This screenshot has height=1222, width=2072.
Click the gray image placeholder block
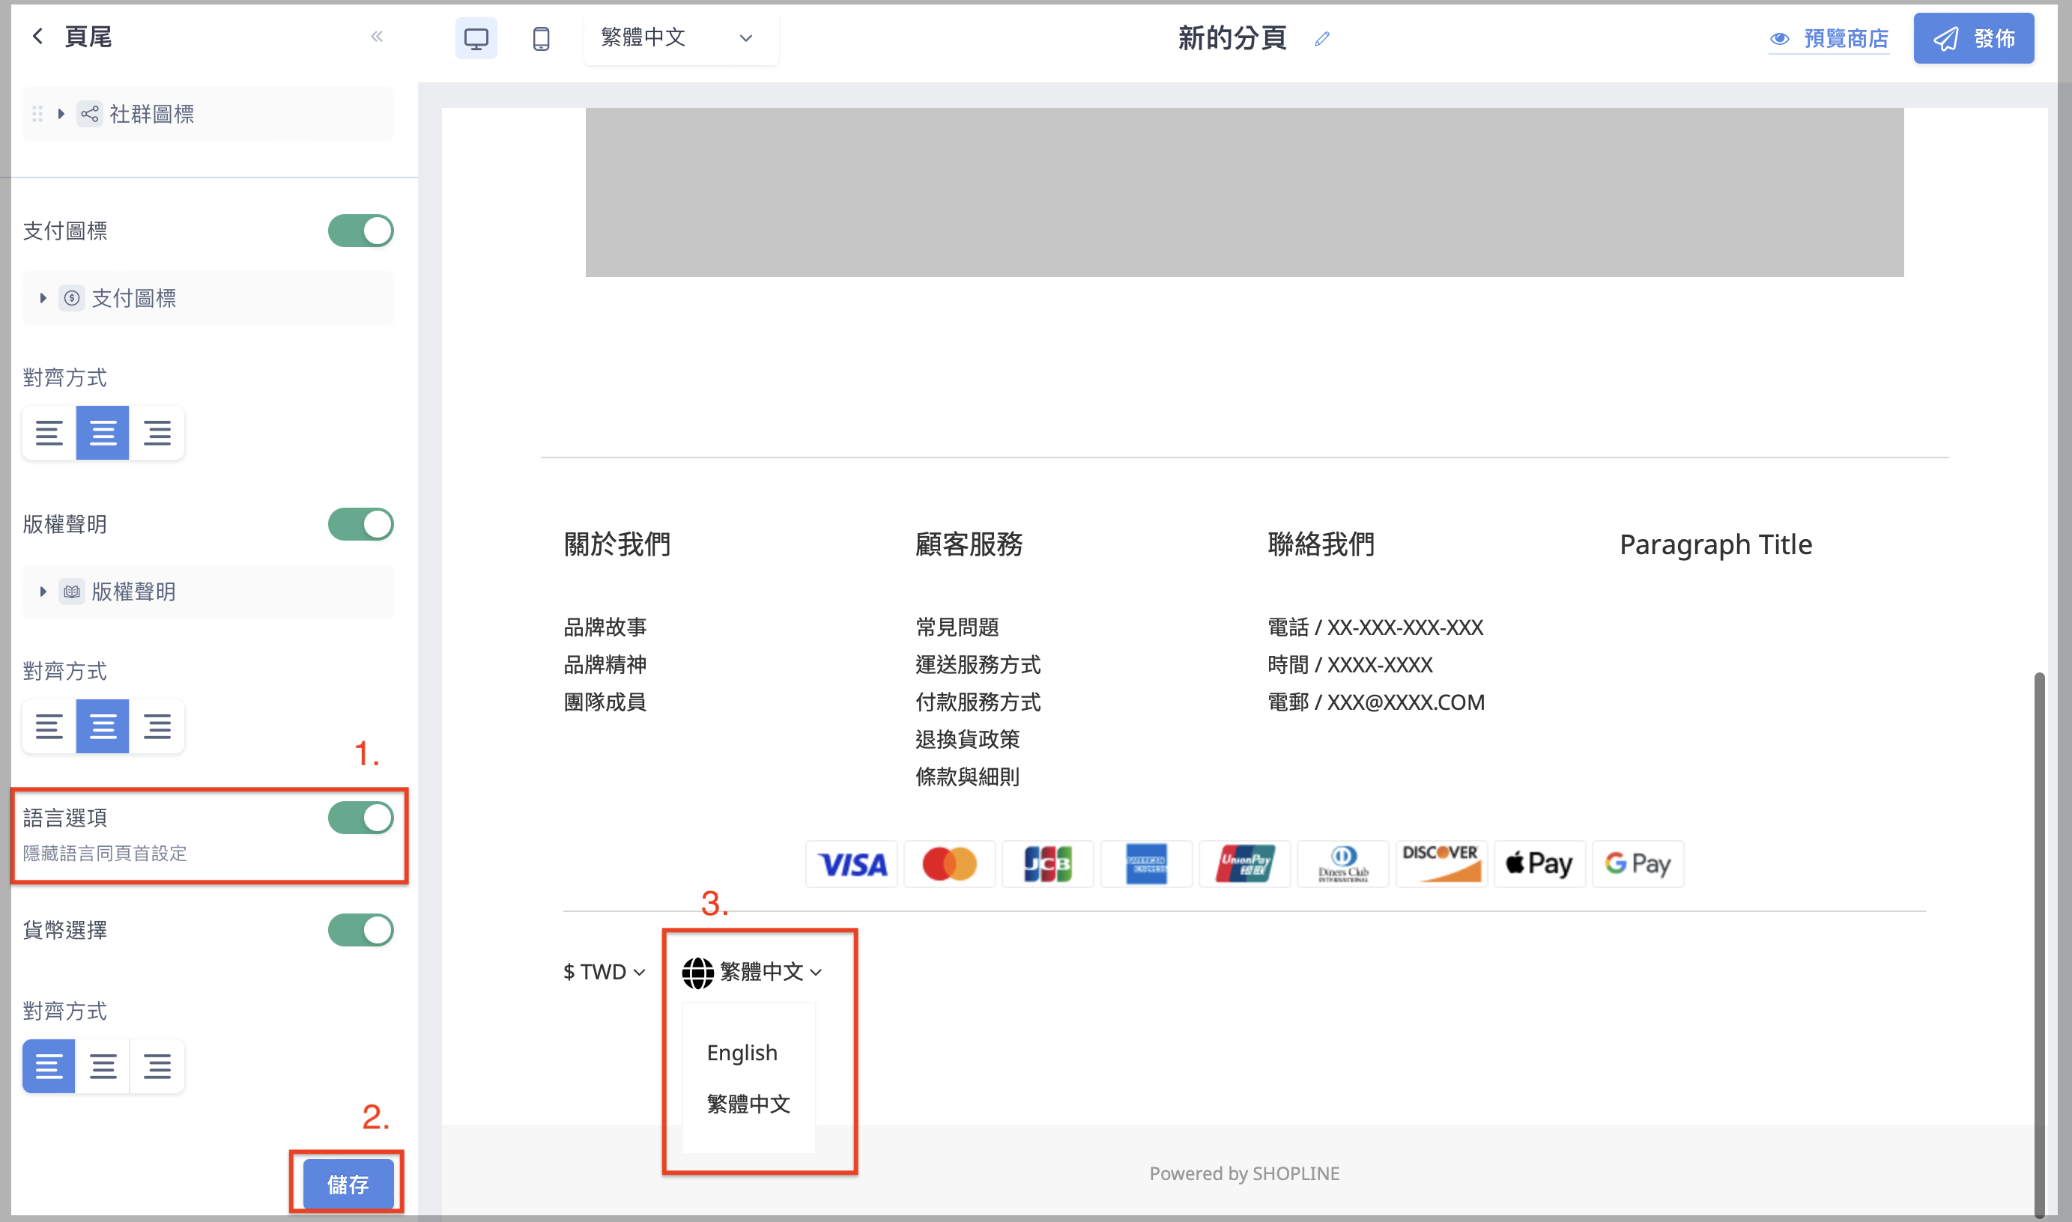click(x=1244, y=192)
